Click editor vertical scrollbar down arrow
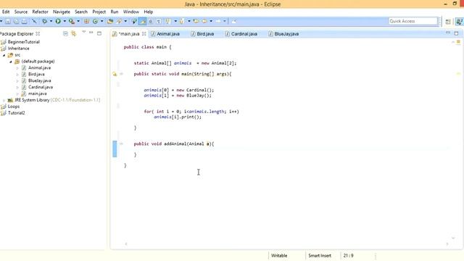Screen dimensions: 464x261 click(453, 239)
